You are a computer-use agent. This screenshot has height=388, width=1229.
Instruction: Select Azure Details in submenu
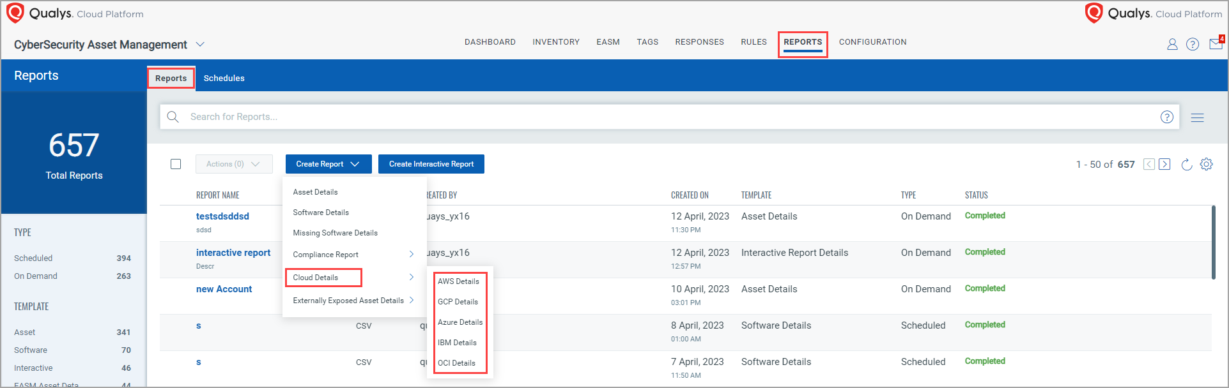[460, 322]
